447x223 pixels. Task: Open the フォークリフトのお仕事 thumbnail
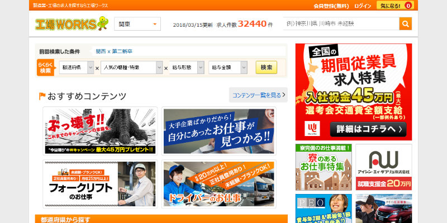100,183
